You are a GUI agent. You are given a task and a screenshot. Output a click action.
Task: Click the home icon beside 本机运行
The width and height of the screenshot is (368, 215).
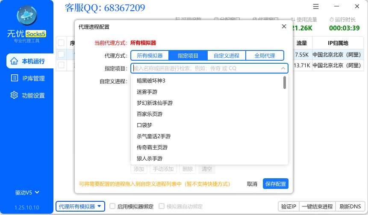[14, 61]
